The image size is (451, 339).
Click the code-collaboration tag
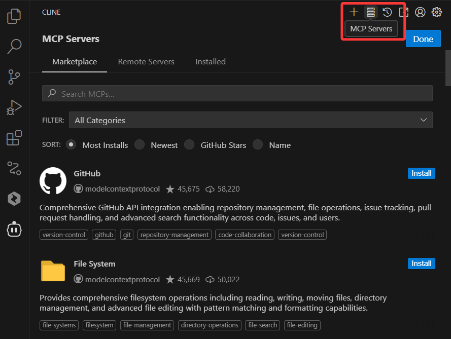coord(245,235)
